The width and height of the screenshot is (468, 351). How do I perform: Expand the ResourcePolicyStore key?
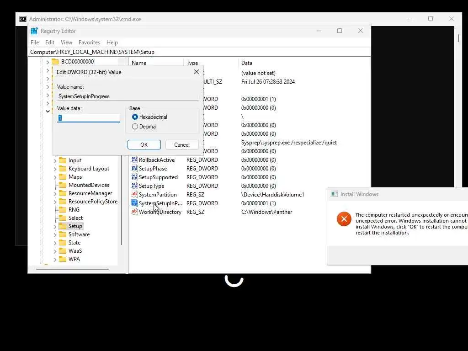[x=55, y=202]
